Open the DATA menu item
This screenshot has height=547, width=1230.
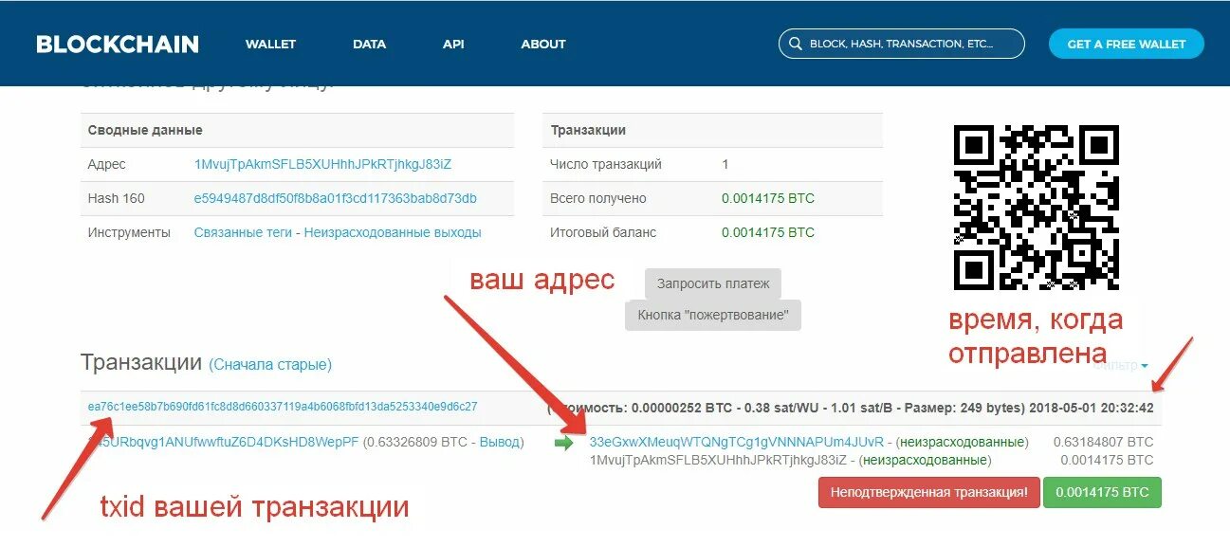(x=369, y=44)
